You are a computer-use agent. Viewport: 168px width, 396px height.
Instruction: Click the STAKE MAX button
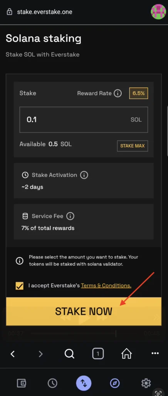tap(133, 146)
